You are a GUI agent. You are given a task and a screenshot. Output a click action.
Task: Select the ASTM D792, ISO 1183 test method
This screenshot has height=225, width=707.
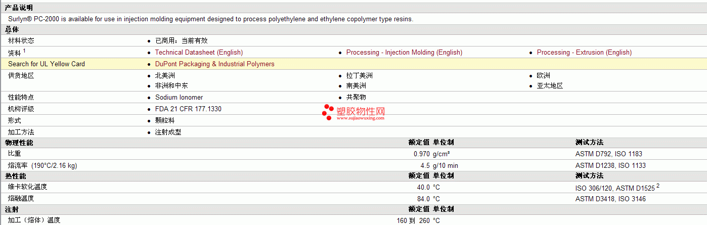(609, 154)
